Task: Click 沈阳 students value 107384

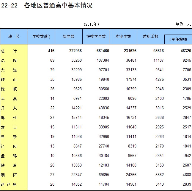Action: click(x=103, y=60)
